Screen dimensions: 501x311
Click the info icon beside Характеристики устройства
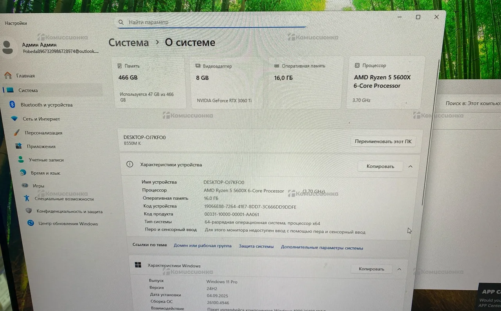(130, 164)
